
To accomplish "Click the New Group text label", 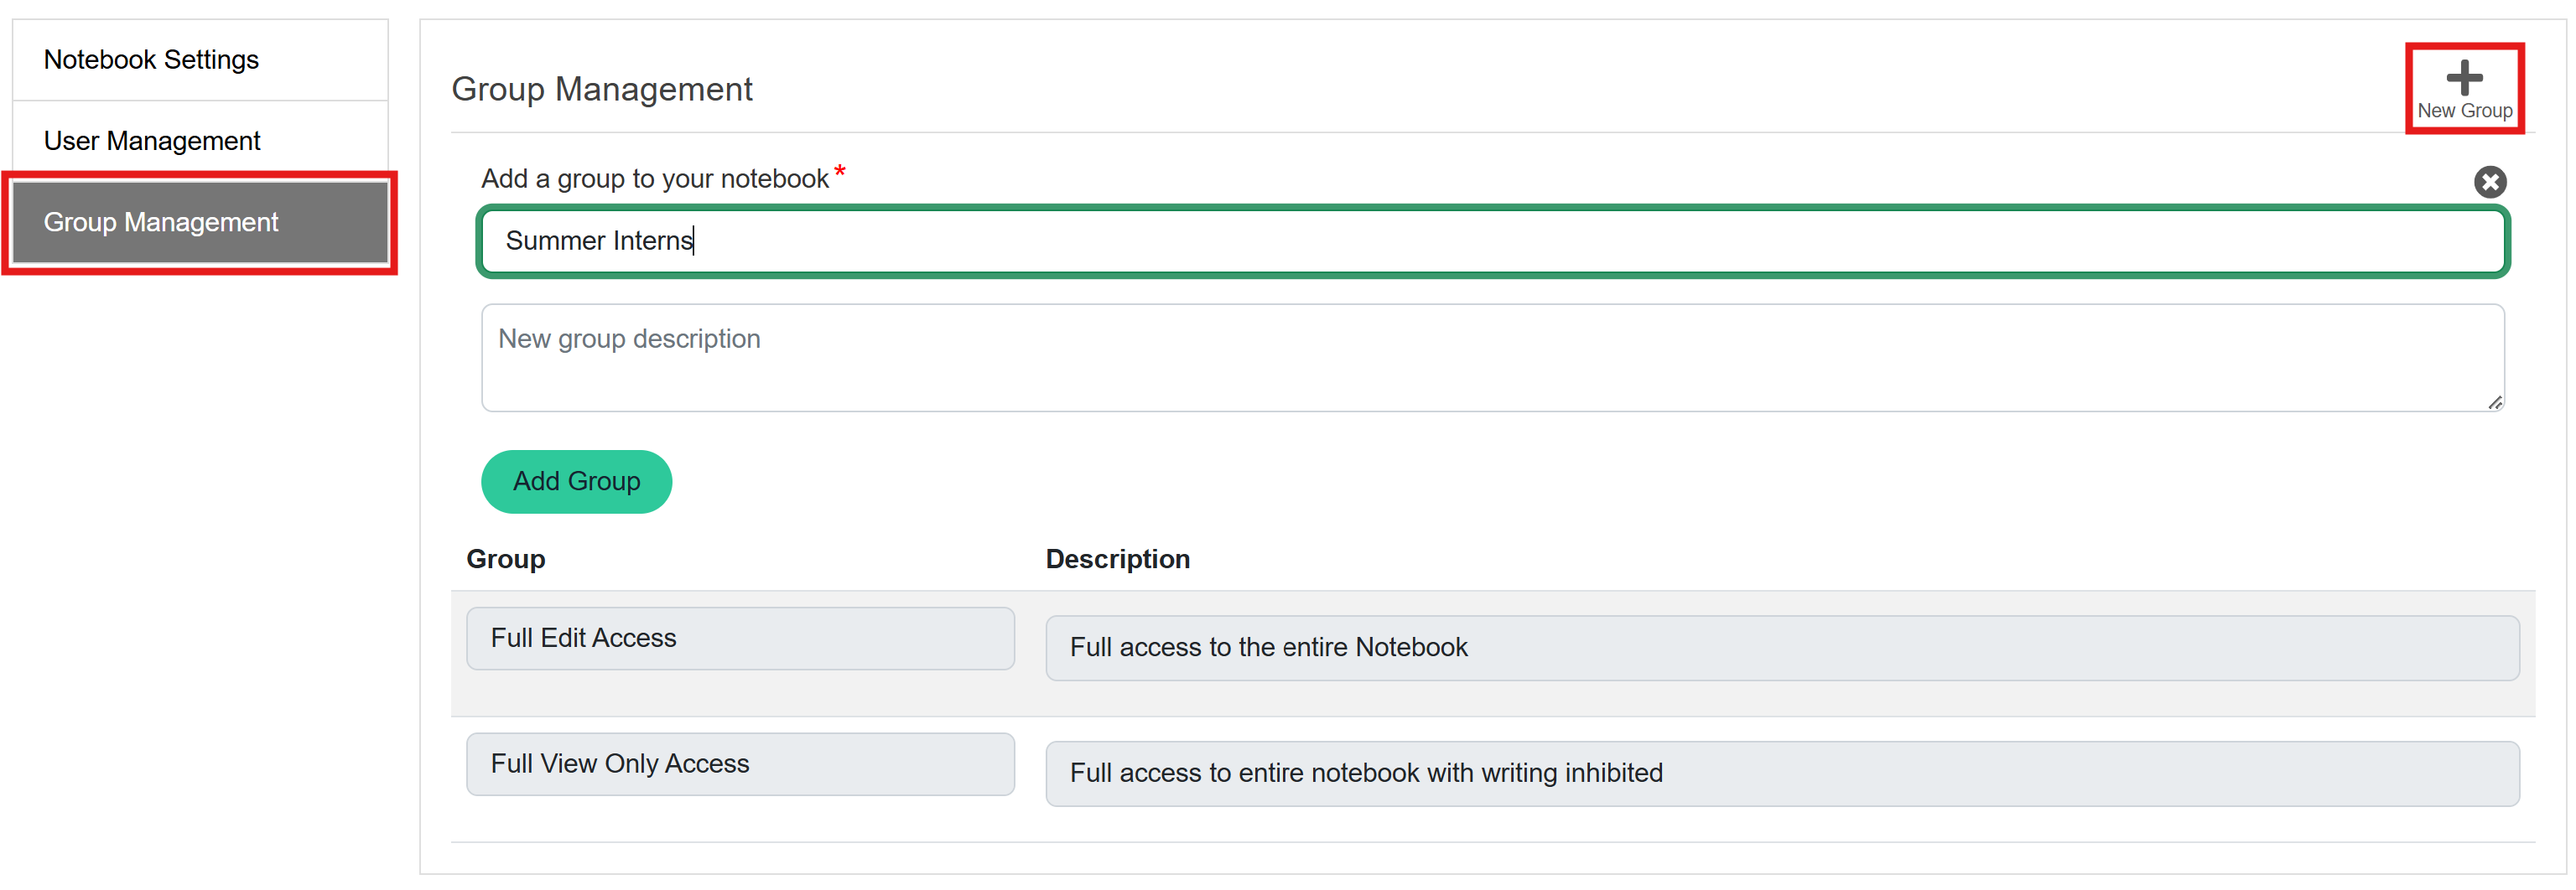I will tap(2464, 111).
